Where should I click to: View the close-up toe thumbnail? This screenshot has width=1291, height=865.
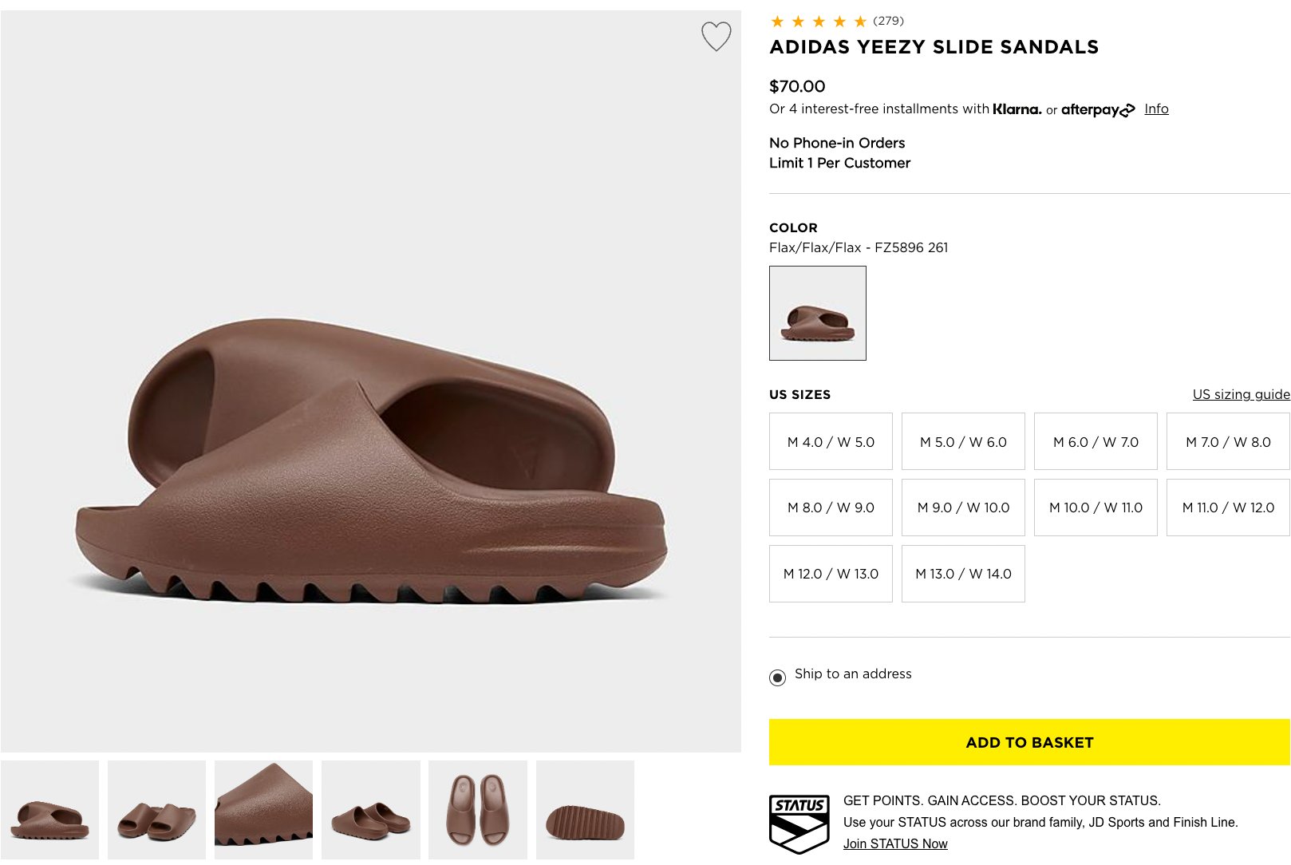click(x=263, y=810)
